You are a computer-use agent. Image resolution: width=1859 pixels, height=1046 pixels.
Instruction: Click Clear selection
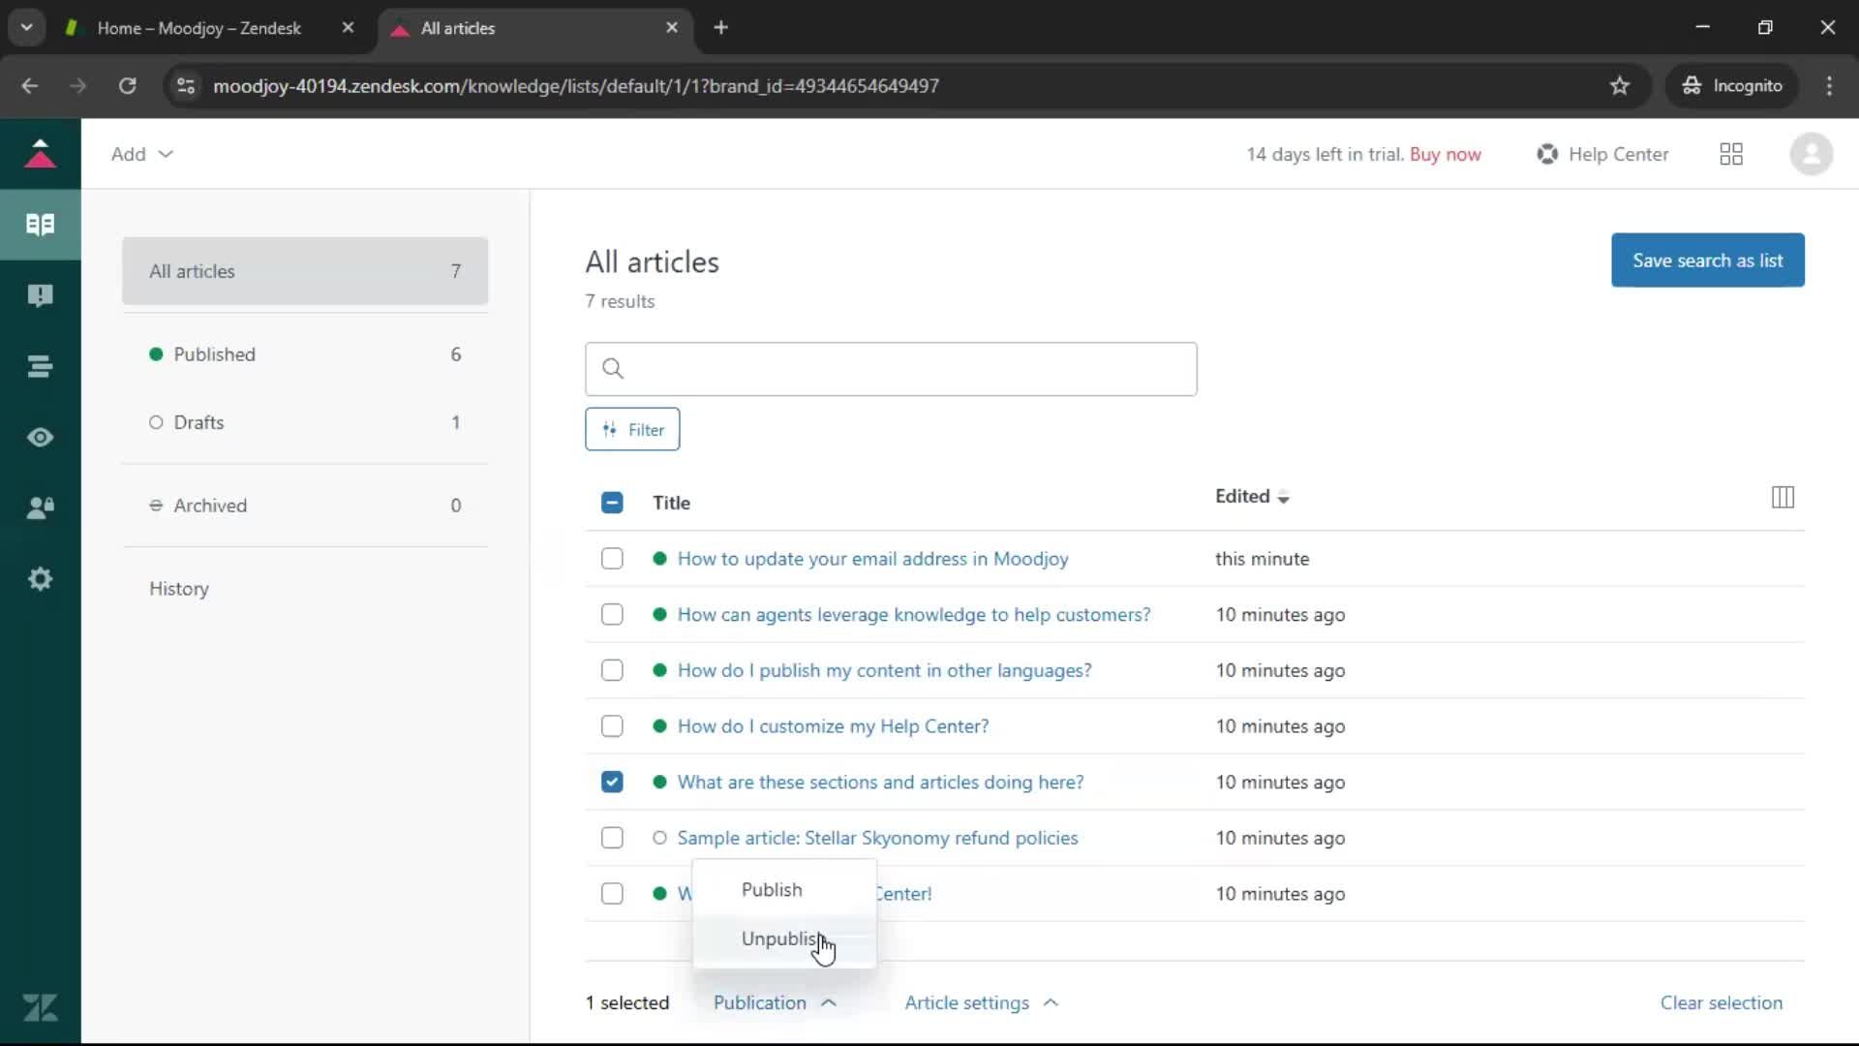tap(1721, 1002)
